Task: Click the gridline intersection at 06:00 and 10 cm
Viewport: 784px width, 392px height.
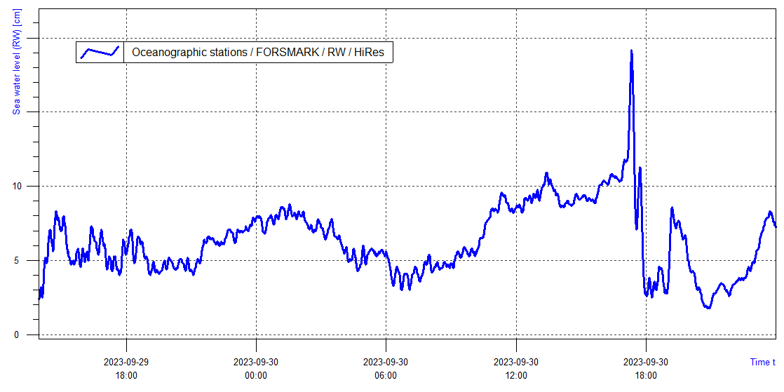Action: click(x=386, y=186)
